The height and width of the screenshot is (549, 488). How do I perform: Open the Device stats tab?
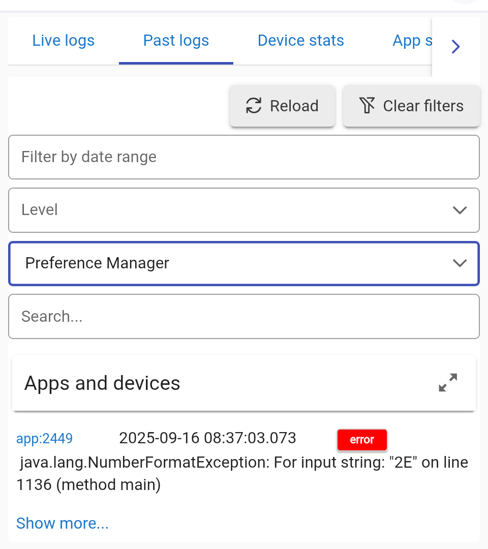301,41
